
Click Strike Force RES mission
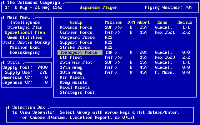(x=108, y=47)
